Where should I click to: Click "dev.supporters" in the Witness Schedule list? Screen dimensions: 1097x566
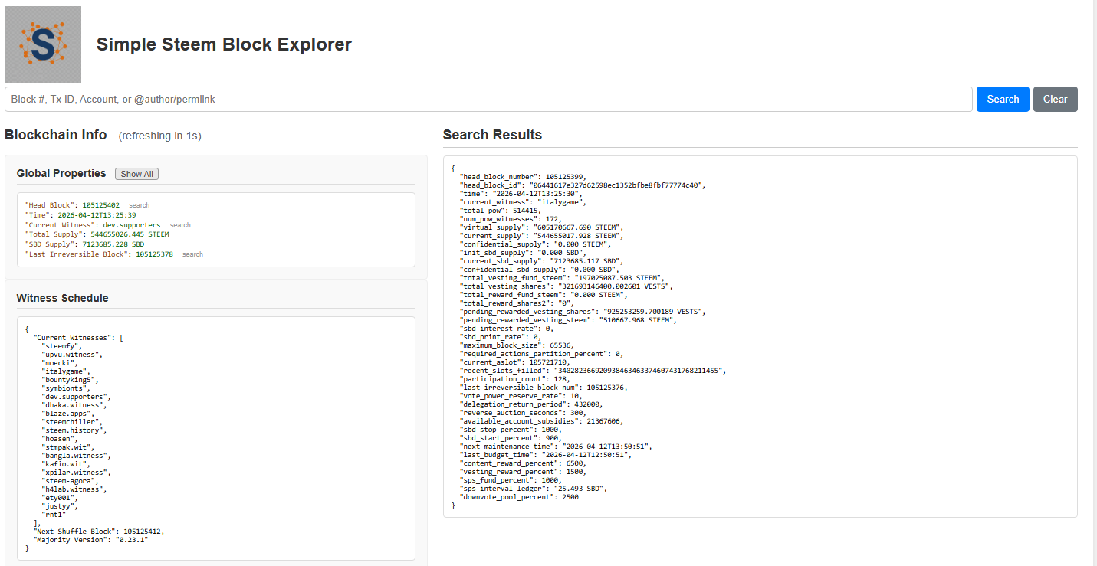(x=76, y=397)
